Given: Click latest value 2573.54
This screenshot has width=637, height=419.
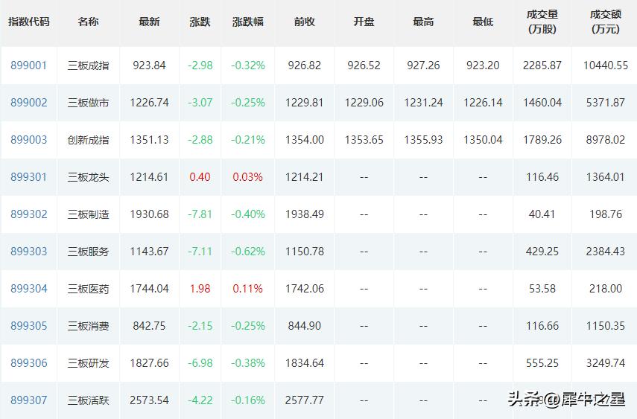Looking at the screenshot, I should click(x=149, y=400).
